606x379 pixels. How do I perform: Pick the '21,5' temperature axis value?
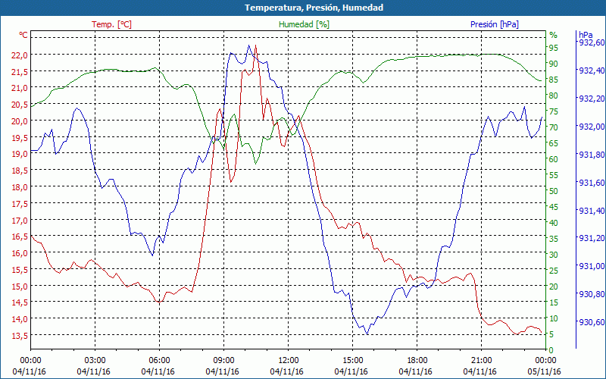click(20, 71)
